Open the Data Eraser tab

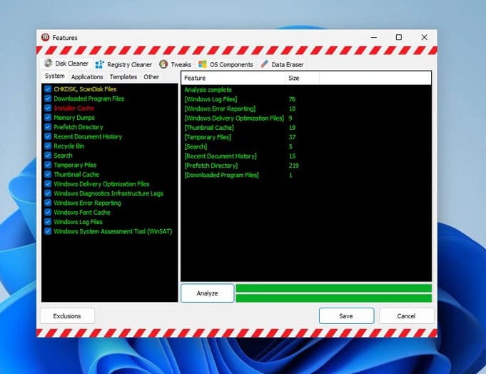coord(282,64)
